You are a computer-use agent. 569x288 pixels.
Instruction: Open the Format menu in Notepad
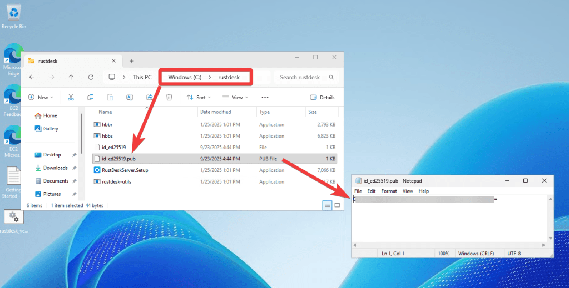click(389, 191)
